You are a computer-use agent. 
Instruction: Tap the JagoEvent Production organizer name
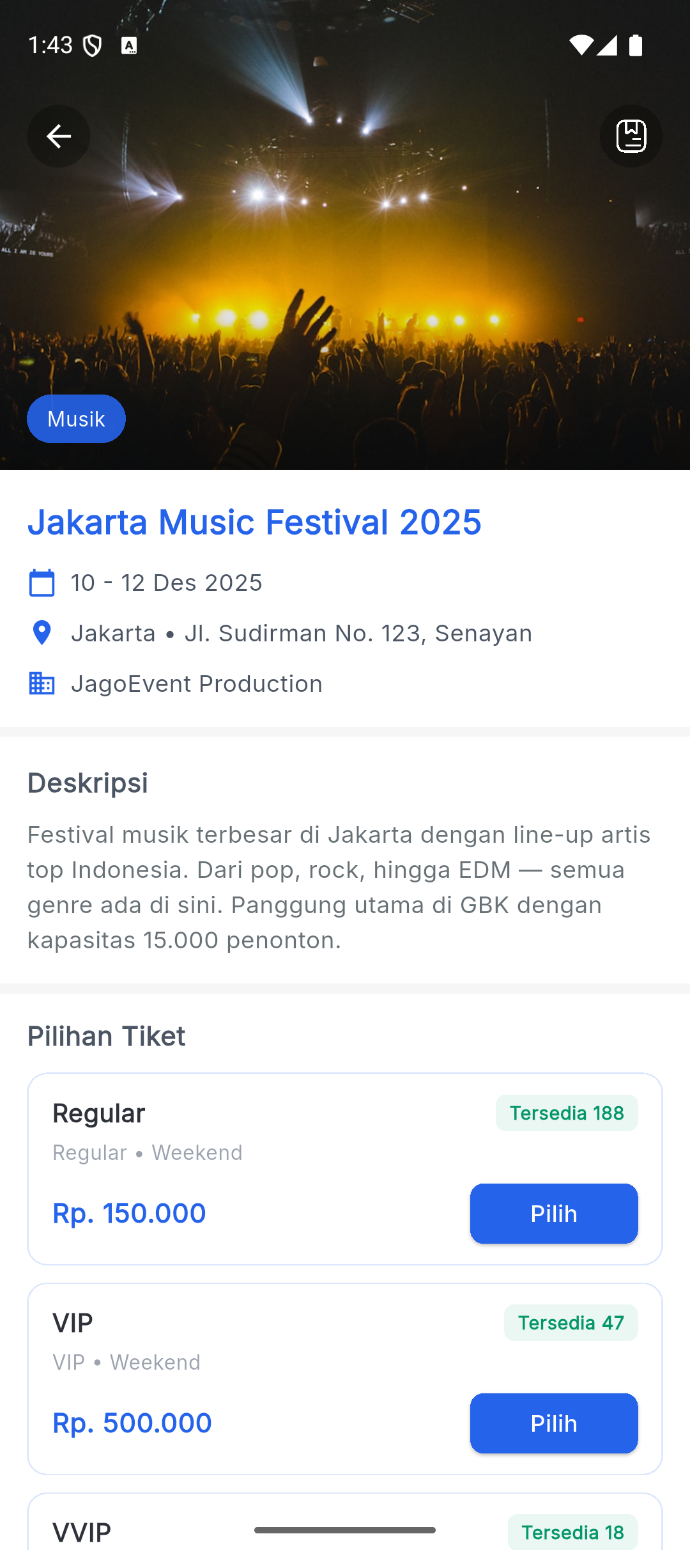point(197,684)
